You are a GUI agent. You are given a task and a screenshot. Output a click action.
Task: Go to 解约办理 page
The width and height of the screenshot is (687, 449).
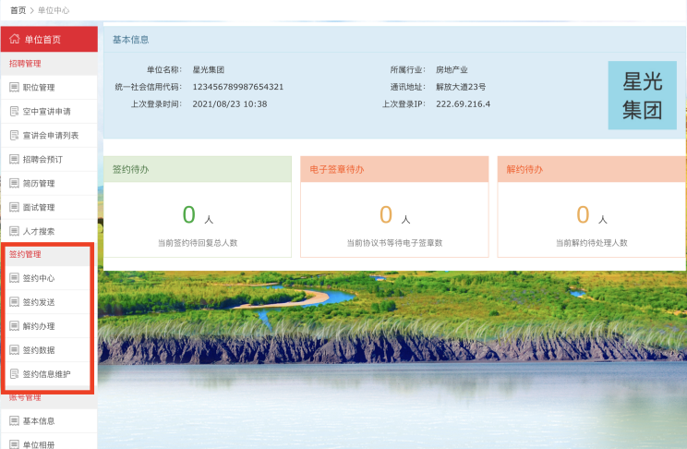[x=39, y=326]
